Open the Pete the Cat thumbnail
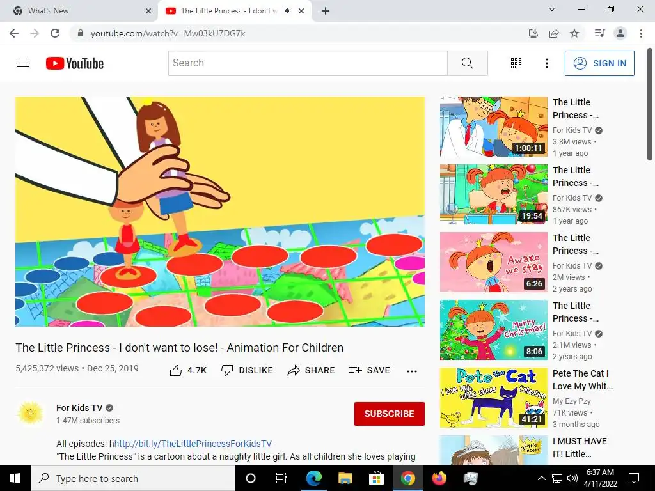655x491 pixels. (x=493, y=398)
